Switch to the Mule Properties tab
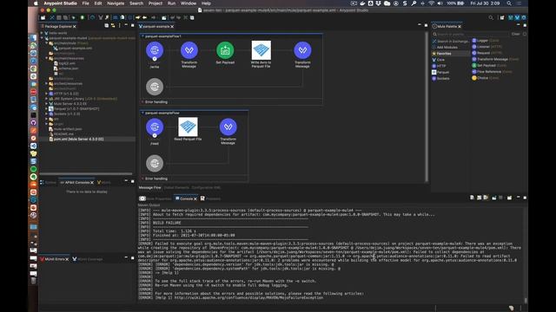This screenshot has height=312, width=556. coord(156,198)
